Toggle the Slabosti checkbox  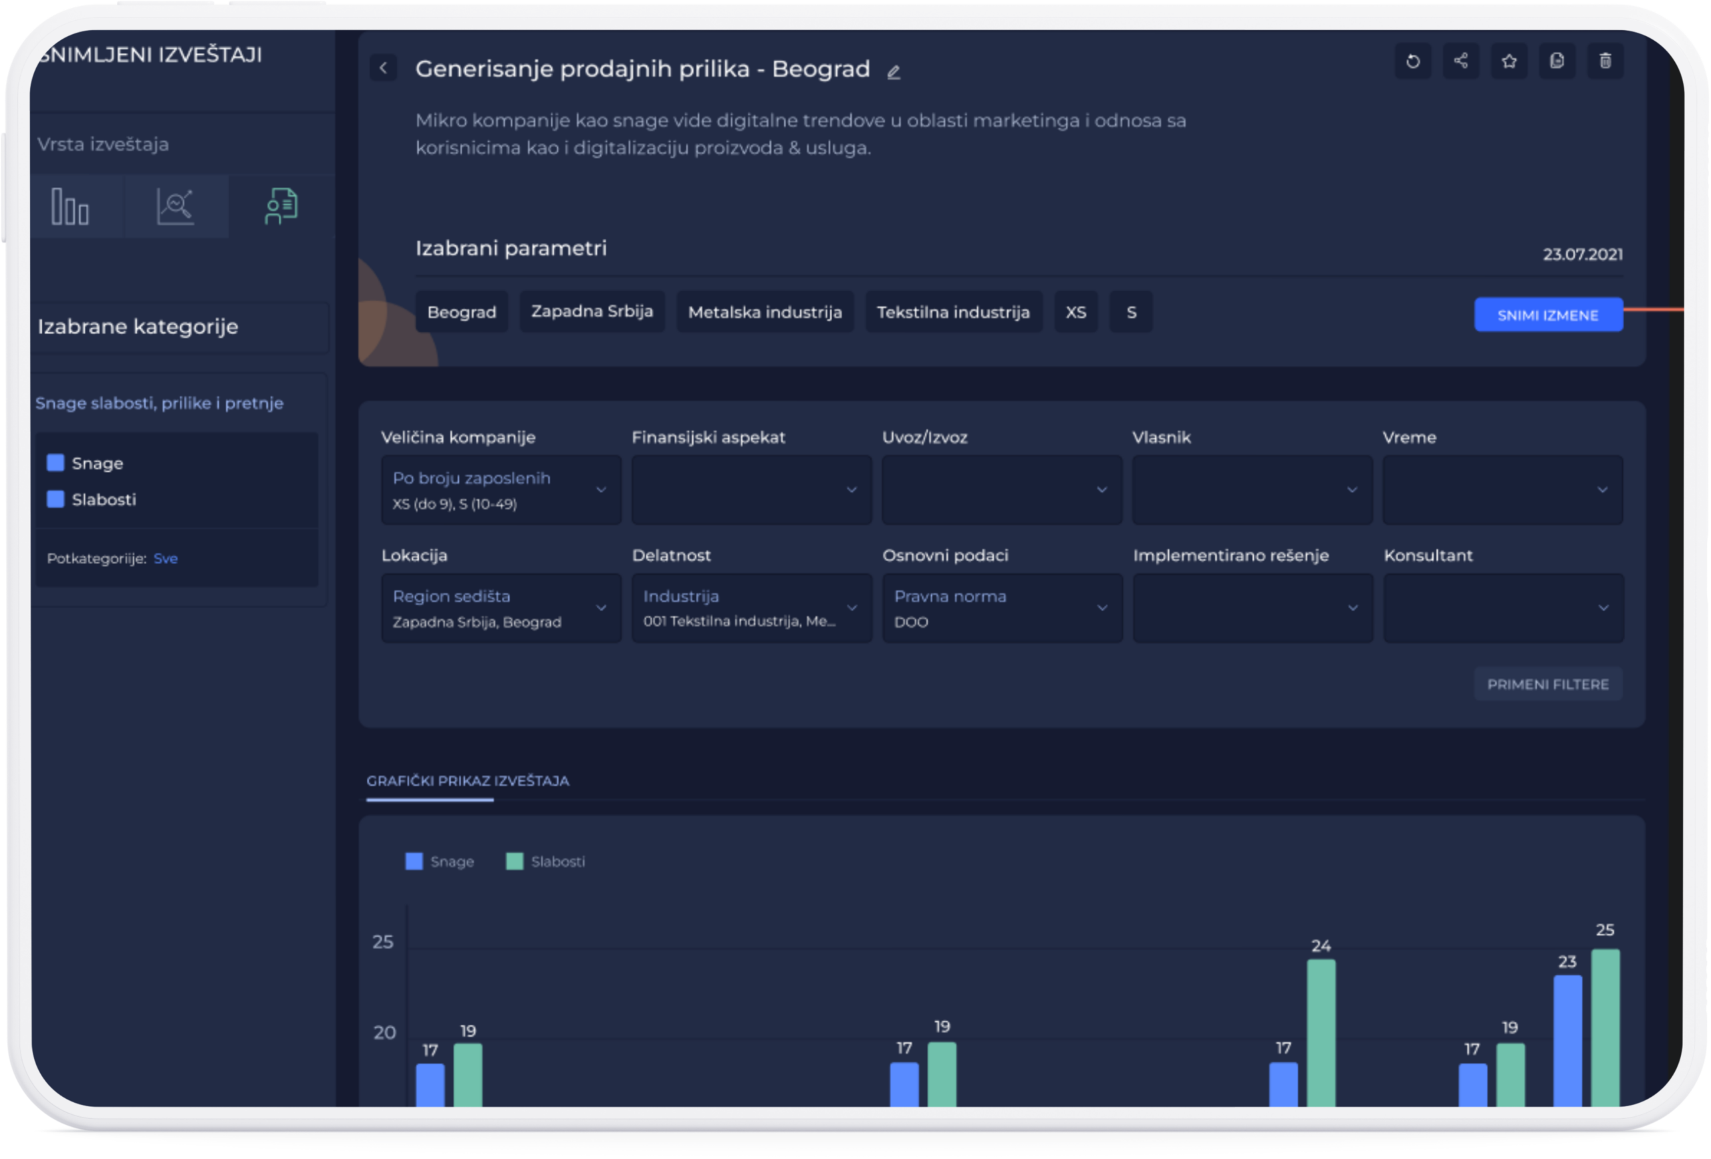[x=55, y=499]
